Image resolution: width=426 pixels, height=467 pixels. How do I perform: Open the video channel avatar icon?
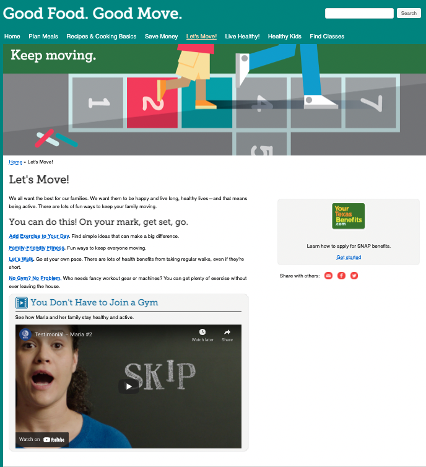click(x=25, y=334)
